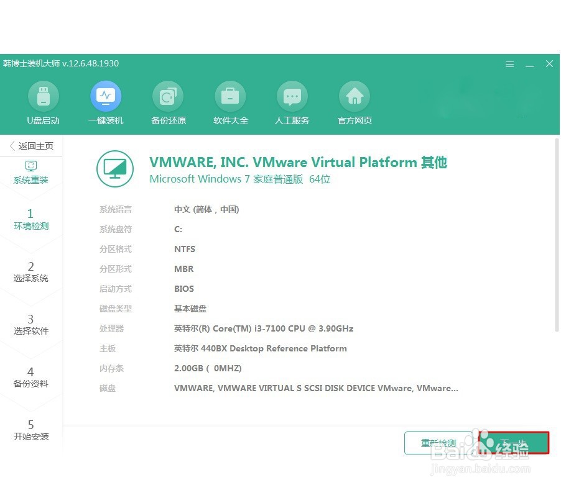Click the 基本磁盘 value
Image resolution: width=561 pixels, height=488 pixels.
pos(190,309)
